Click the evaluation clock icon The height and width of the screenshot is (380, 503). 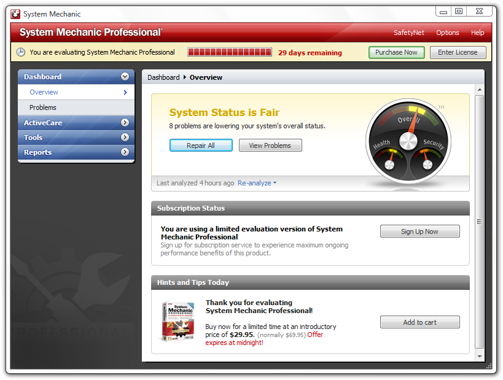coord(21,52)
